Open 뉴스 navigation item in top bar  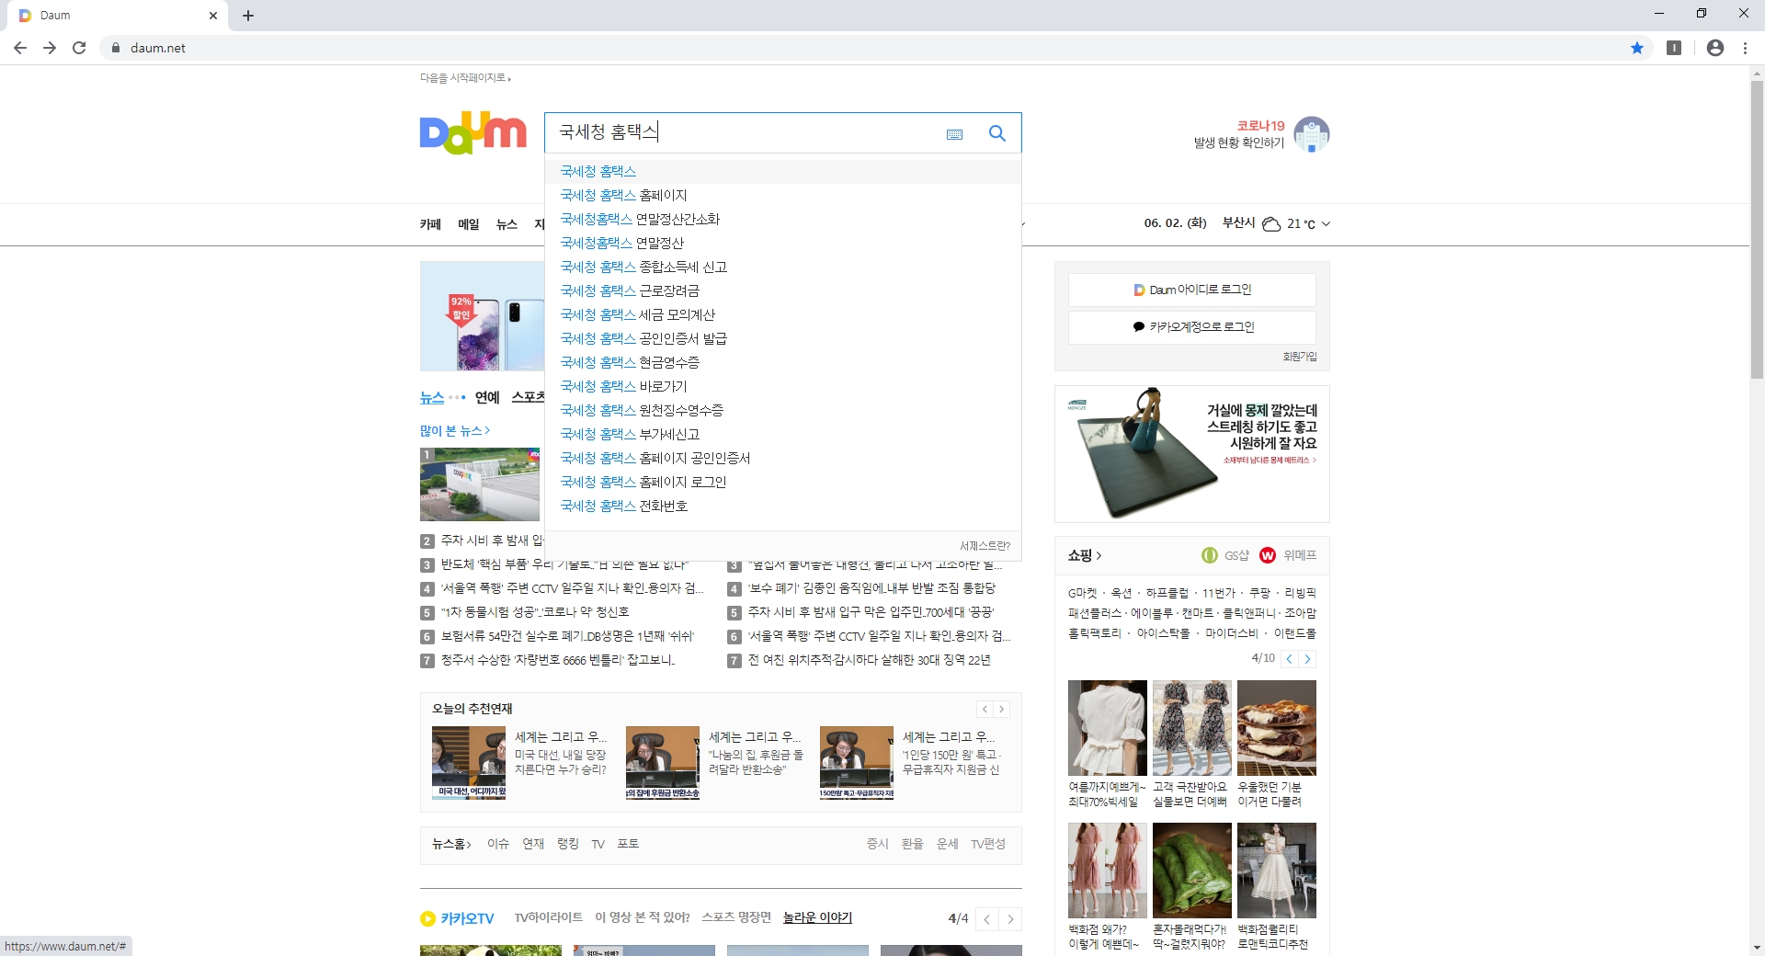point(507,224)
